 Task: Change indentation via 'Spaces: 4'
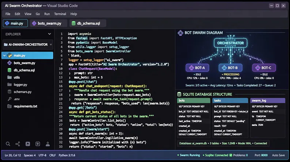coord(30,155)
